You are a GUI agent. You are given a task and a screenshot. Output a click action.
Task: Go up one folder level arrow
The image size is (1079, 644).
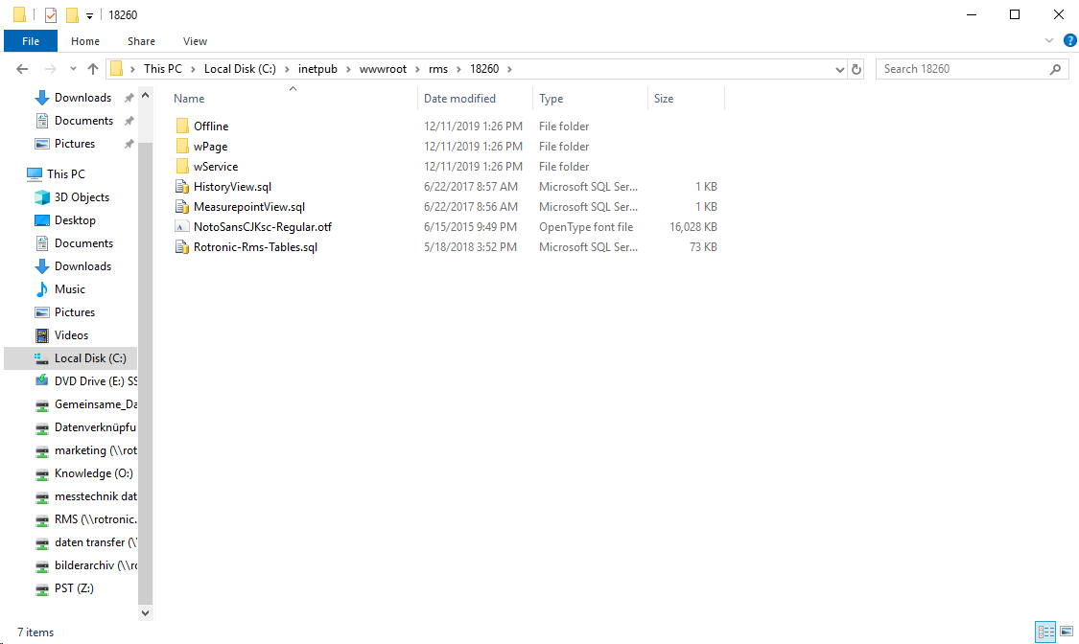click(93, 69)
